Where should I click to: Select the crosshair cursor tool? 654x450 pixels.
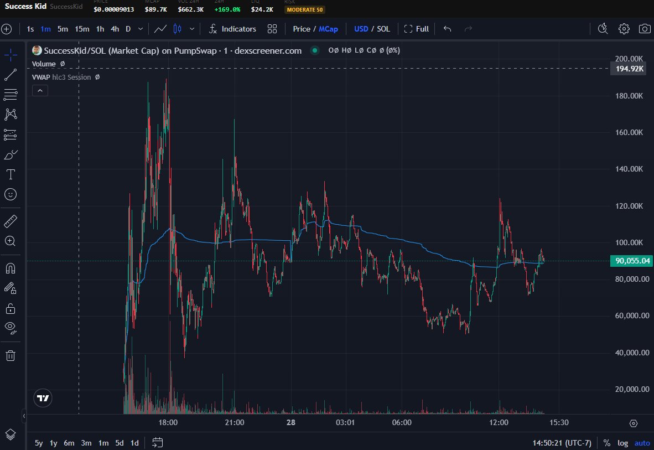(x=11, y=55)
